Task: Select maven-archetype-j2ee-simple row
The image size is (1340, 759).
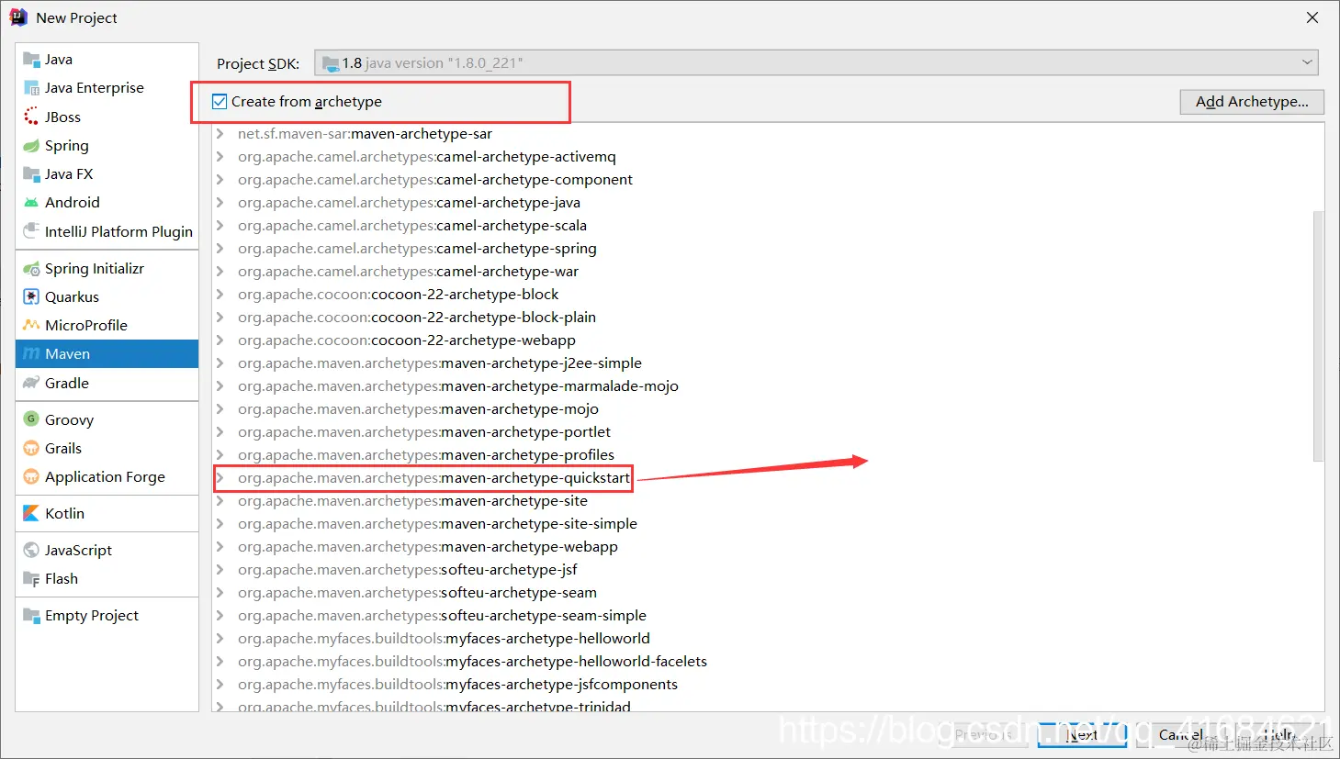Action: (768, 363)
